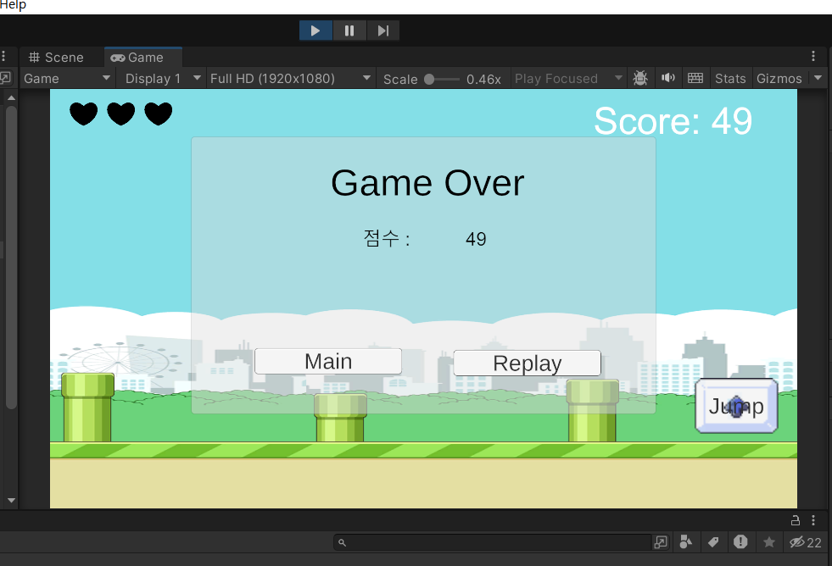Click the middle heart life icon

[x=121, y=114]
